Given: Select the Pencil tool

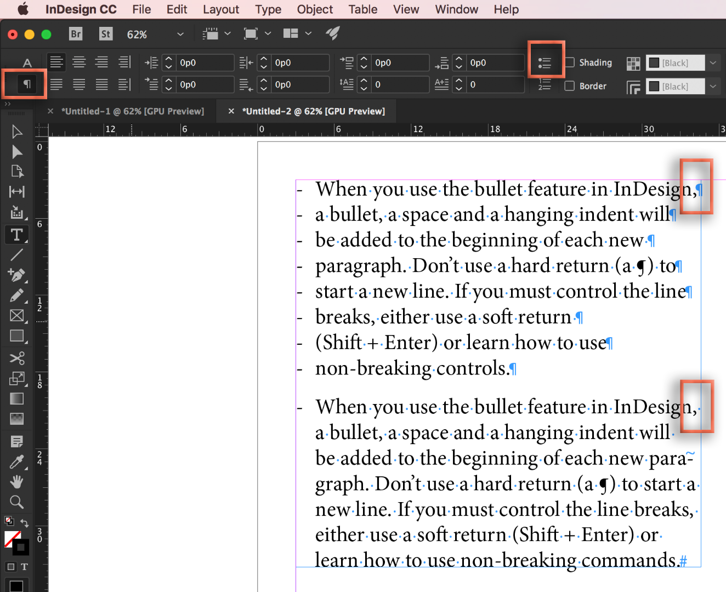Looking at the screenshot, I should [x=17, y=295].
